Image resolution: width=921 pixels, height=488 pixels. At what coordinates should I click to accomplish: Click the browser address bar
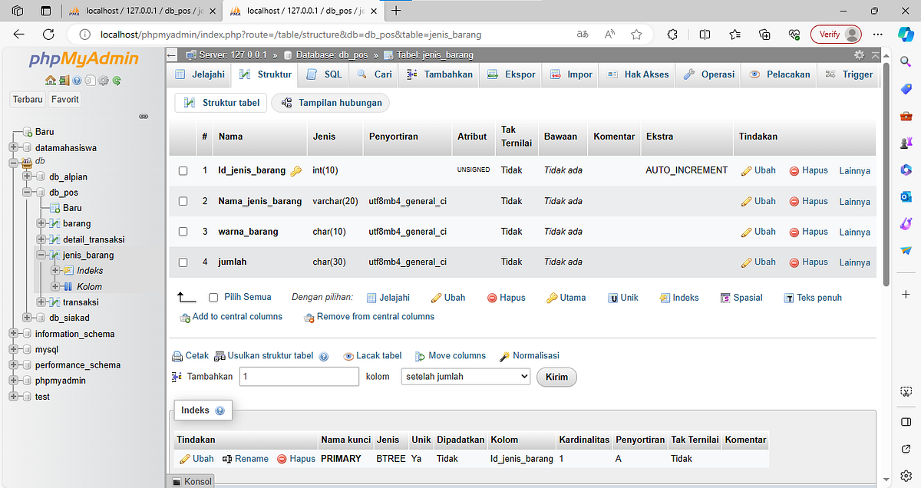[332, 35]
